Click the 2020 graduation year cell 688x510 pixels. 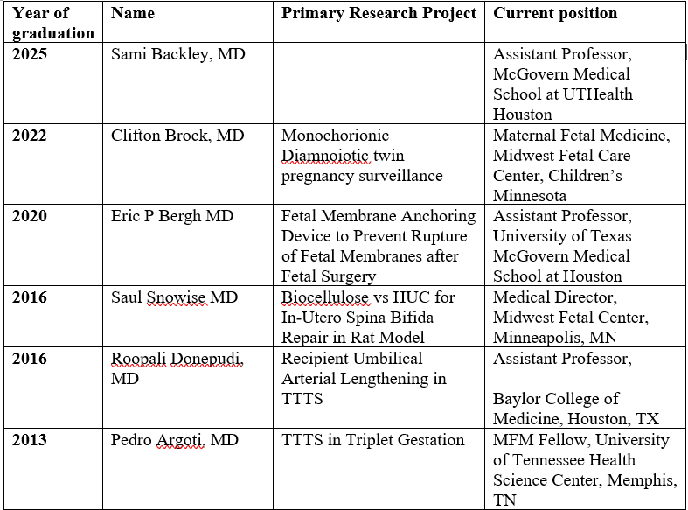click(x=31, y=216)
